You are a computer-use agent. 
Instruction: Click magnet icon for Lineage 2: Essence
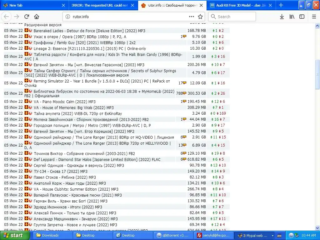30,48
